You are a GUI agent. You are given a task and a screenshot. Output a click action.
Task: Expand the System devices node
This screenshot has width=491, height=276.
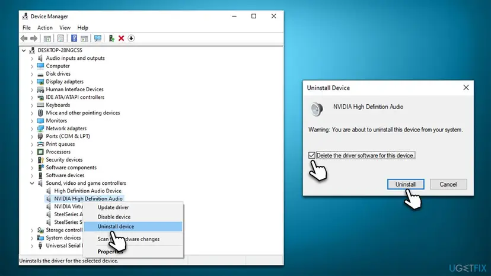pos(32,238)
